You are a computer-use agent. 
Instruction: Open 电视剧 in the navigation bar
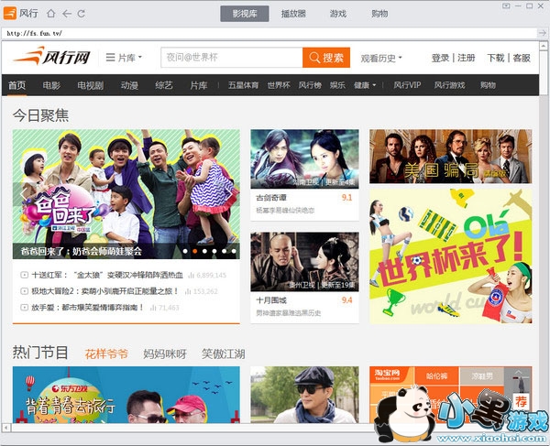[x=90, y=85]
